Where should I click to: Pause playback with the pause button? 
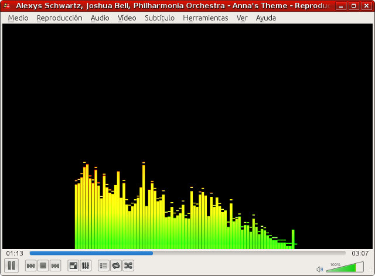pyautogui.click(x=12, y=266)
